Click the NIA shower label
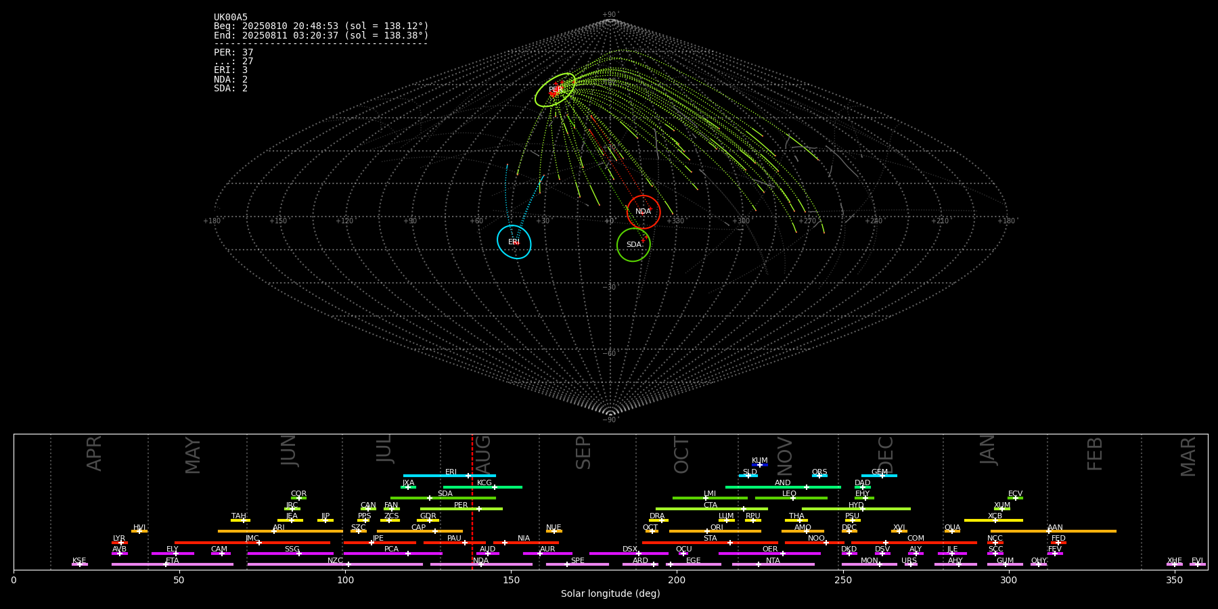 [524, 539]
